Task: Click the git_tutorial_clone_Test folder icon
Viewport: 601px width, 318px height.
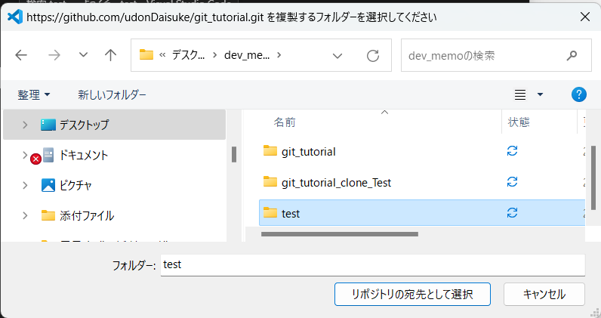Action: (270, 181)
